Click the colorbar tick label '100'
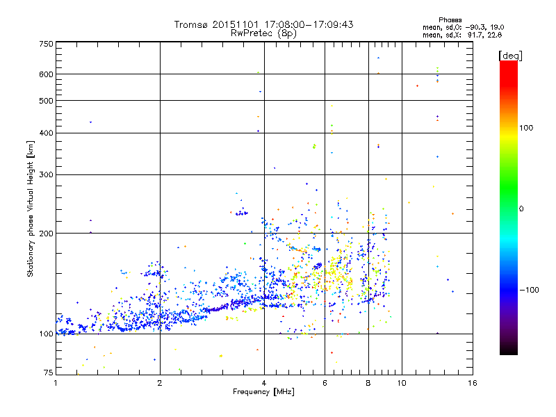 click(526, 128)
